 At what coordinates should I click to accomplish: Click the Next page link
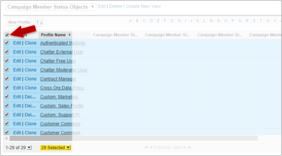pos(177,147)
